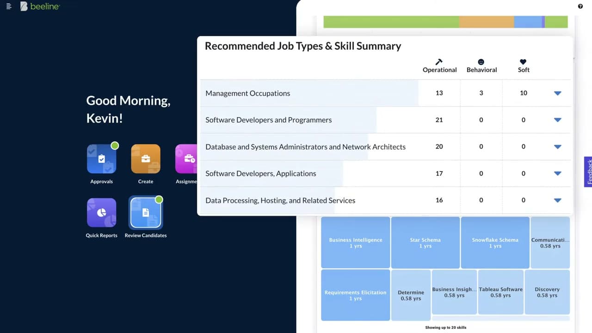Click the green segment of the bar
Image resolution: width=592 pixels, height=333 pixels.
(391, 22)
